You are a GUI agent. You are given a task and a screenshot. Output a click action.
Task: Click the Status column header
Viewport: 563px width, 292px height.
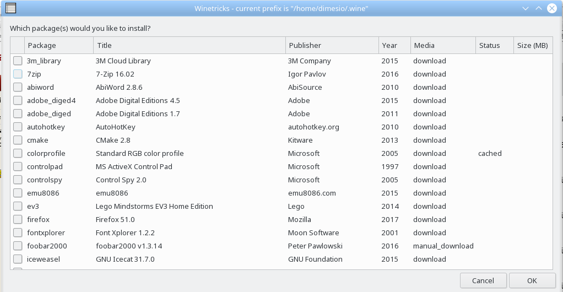(495, 45)
